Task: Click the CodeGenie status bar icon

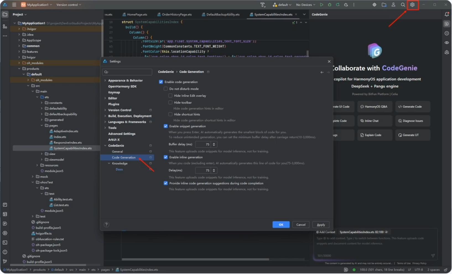Action: (346, 270)
